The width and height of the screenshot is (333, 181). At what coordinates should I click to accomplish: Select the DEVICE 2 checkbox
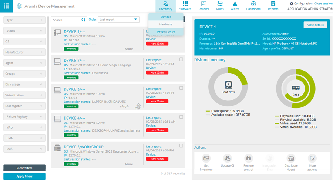click(181, 59)
